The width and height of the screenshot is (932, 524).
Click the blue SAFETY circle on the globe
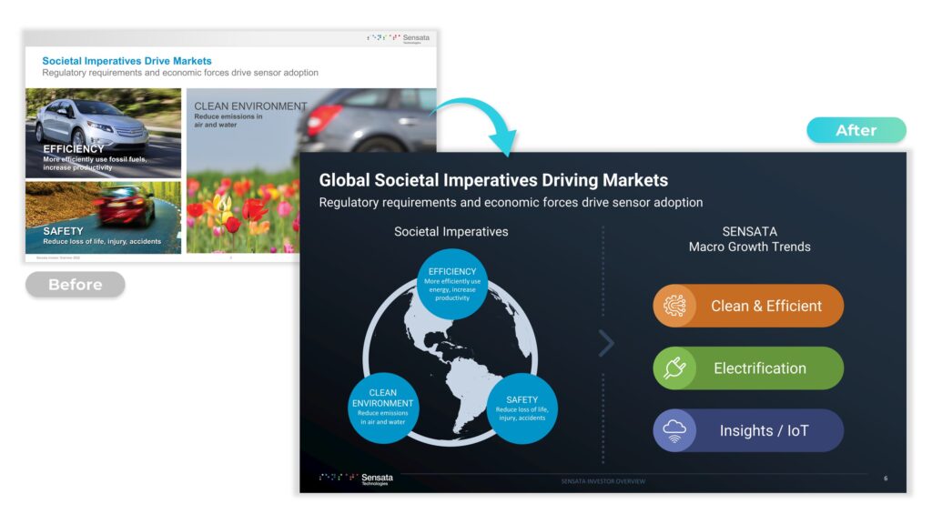[x=522, y=408]
